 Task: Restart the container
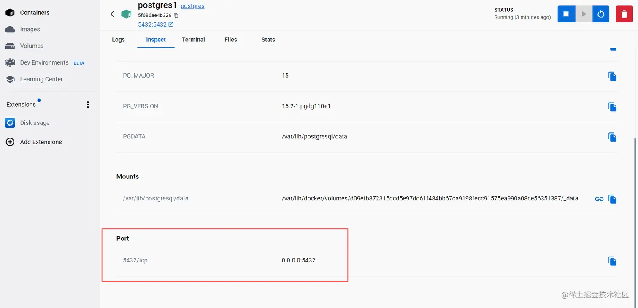601,14
